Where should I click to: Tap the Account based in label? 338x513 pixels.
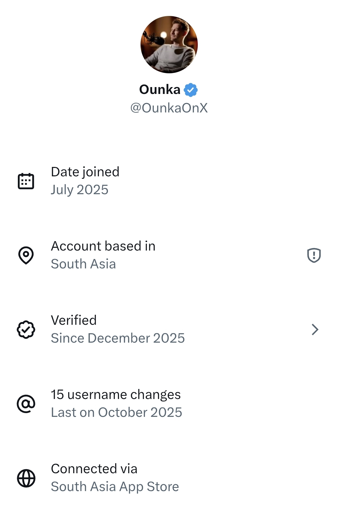(x=103, y=246)
